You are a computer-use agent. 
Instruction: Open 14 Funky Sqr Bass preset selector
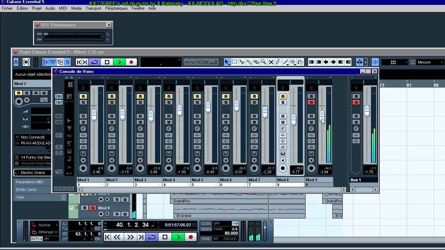pyautogui.click(x=33, y=157)
